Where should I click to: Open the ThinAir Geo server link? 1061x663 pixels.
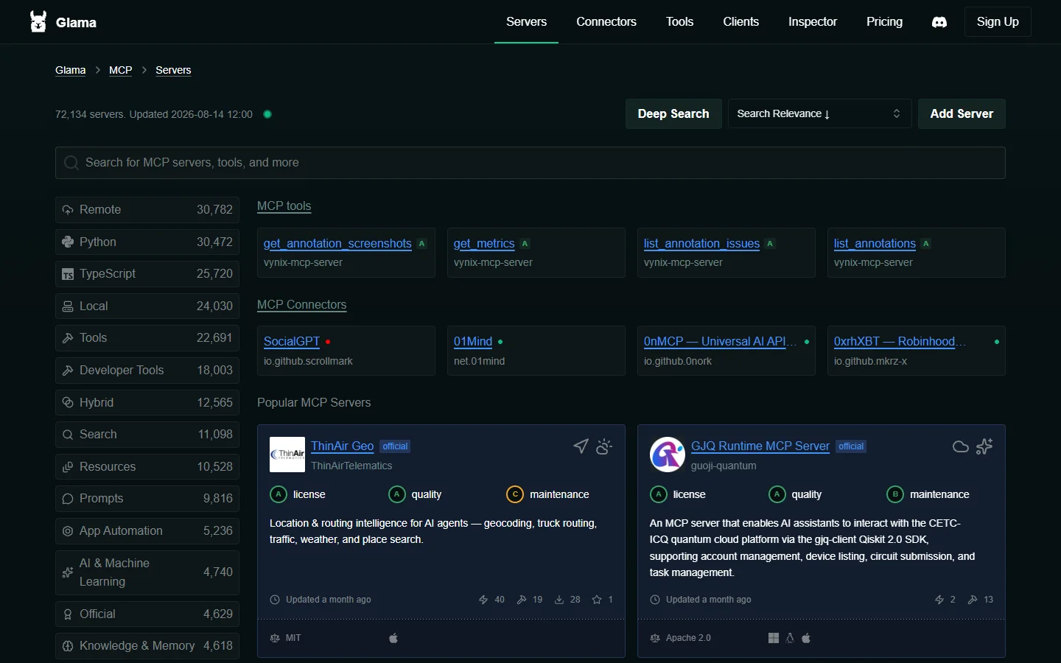343,446
